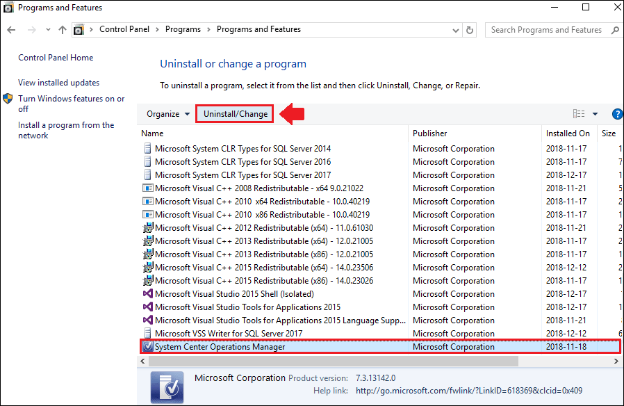Select icon for CLR Types SQL Server 2014
Screen dimensions: 624x406
tap(147, 149)
